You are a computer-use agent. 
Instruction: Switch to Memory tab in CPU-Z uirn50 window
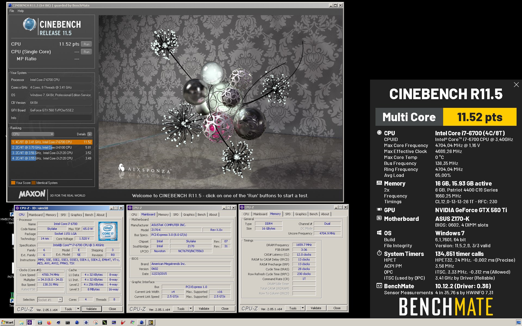point(51,215)
